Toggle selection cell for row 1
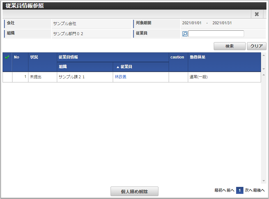269x199 pixels. pos(7,77)
